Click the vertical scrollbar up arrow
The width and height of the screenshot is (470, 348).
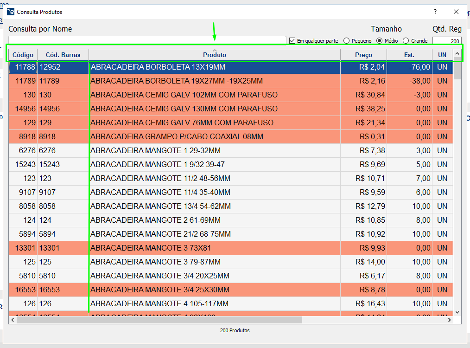[457, 55]
